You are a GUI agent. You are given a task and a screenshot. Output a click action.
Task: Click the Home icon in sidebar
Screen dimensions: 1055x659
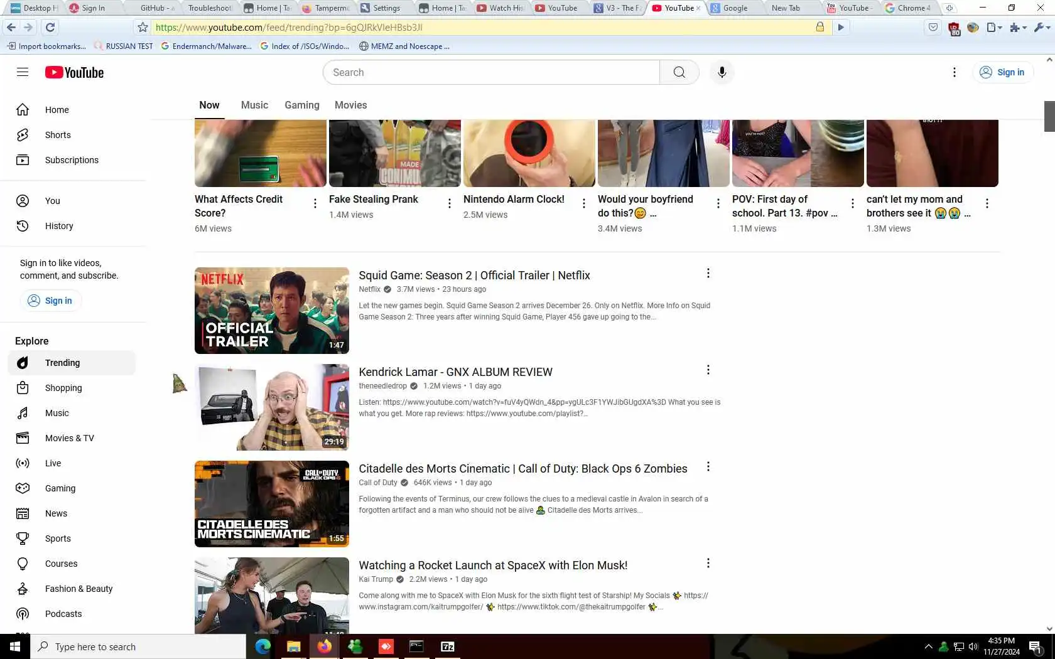point(23,110)
